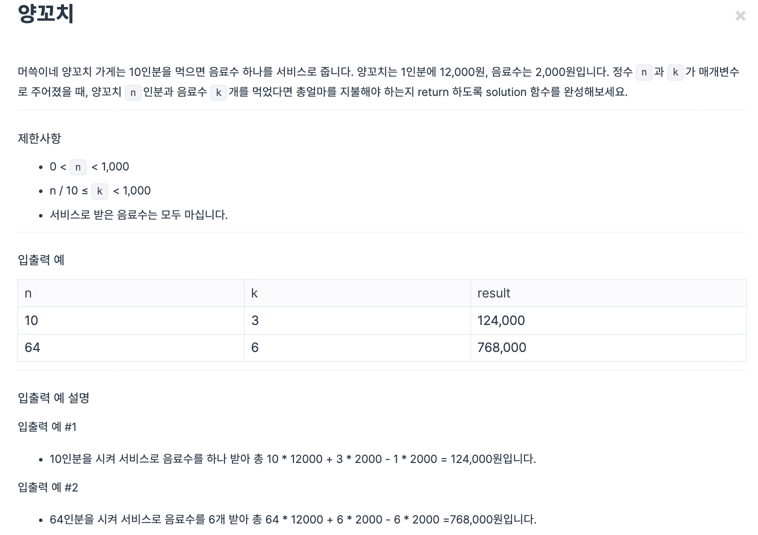Screen dimensions: 758x535
Task: Click the k badge before 개를 먹었다면
Action: coord(218,92)
